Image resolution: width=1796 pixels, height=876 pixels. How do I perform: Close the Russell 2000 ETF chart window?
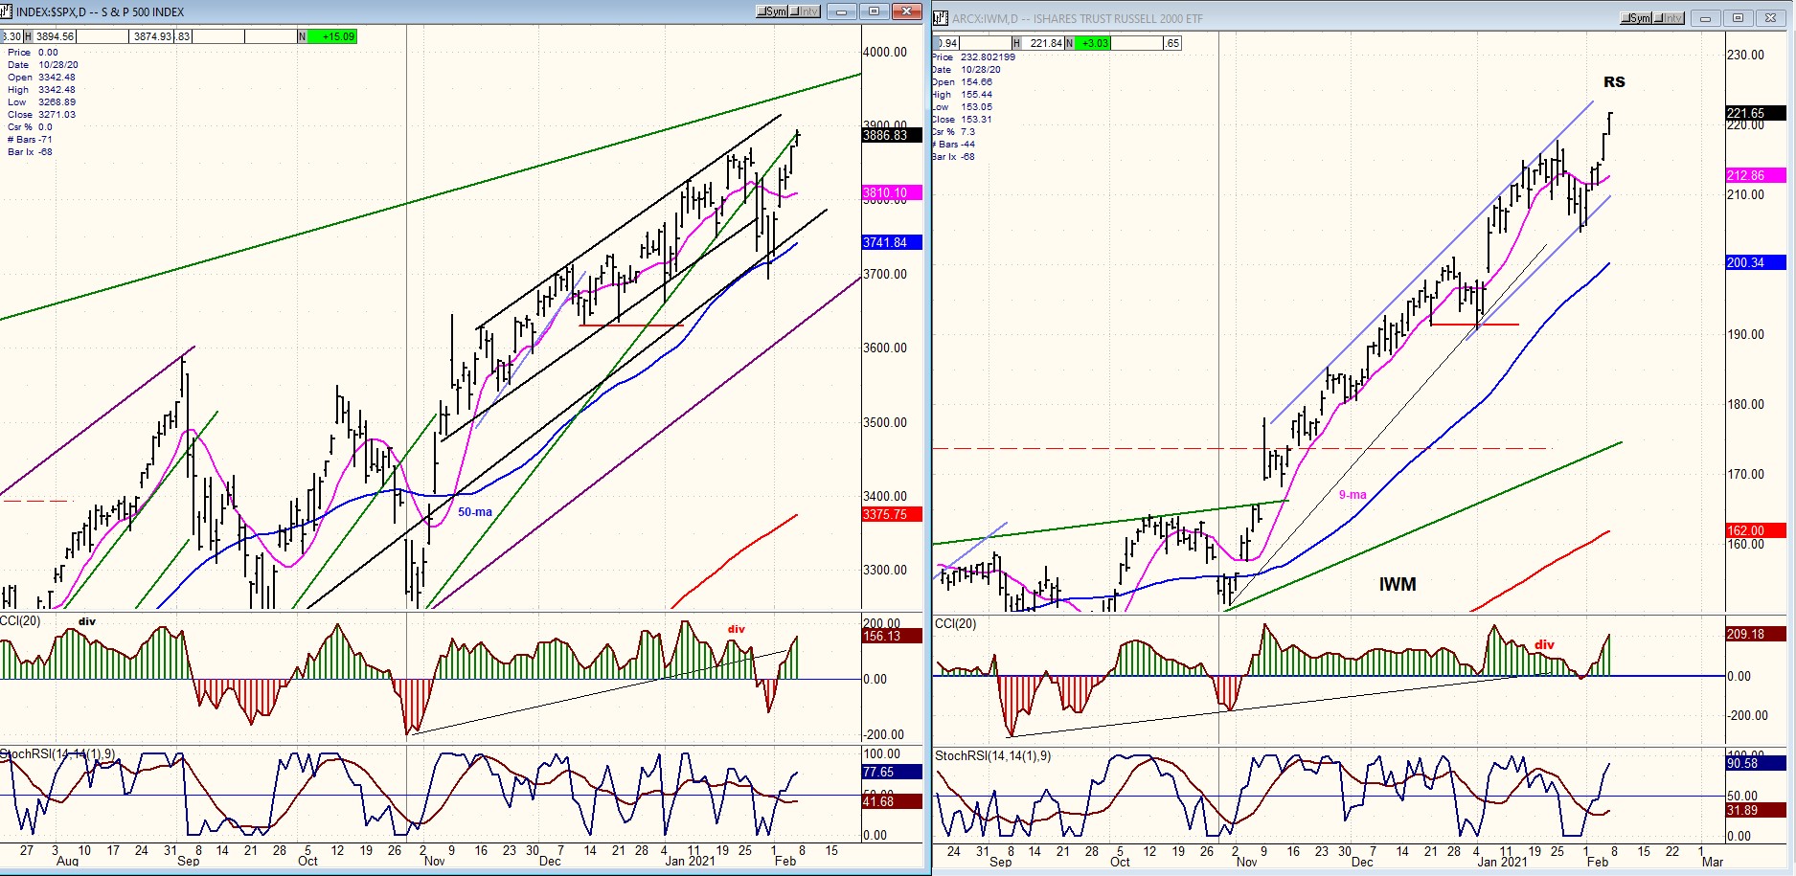1770,18
